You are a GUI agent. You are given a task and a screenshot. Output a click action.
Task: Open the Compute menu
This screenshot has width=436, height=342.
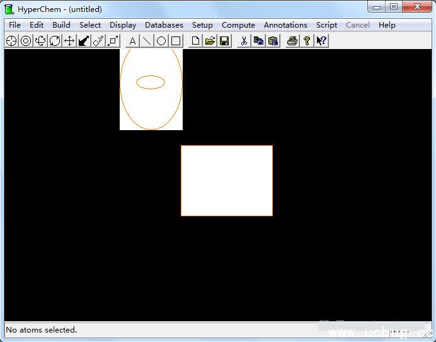pyautogui.click(x=238, y=25)
